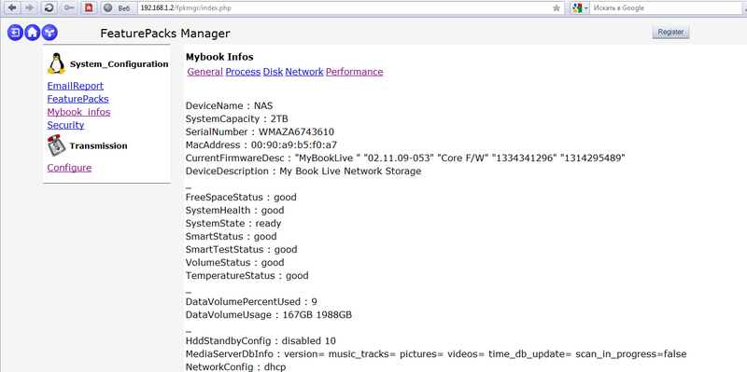Click the 'SmartStatus : good' line
This screenshot has width=747, height=372.
click(x=231, y=237)
